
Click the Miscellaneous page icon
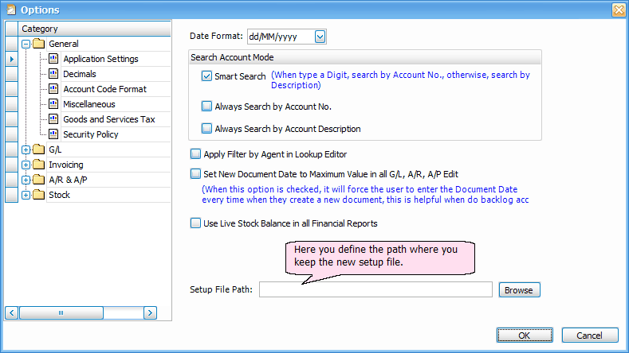click(54, 104)
